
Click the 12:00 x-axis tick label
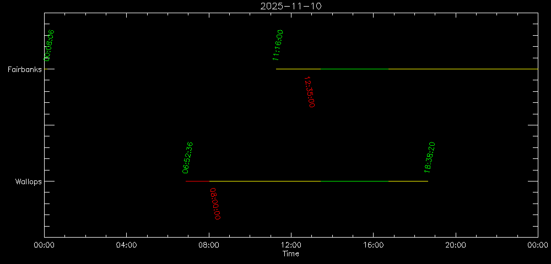coord(291,245)
